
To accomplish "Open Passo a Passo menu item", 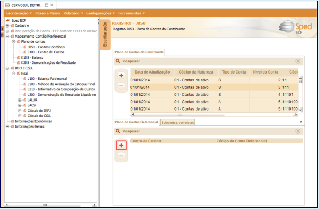I will click(47, 13).
